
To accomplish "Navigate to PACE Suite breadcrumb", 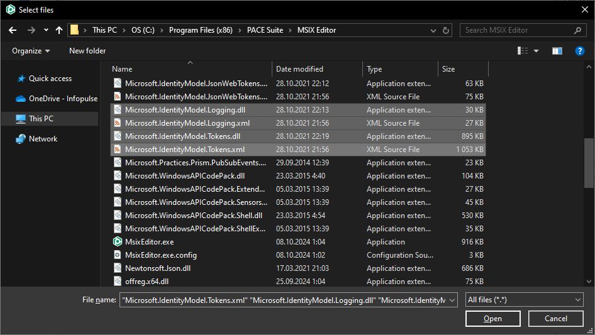I will 265,30.
